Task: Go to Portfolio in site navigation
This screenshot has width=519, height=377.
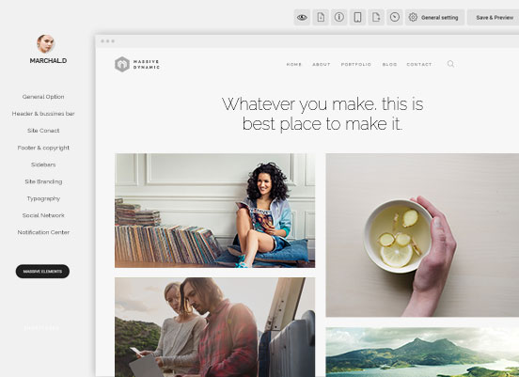Action: pos(356,65)
